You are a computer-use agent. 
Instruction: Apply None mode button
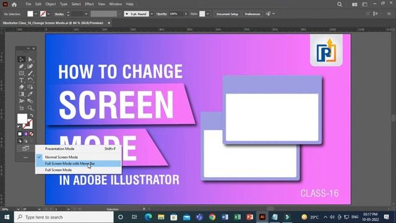32,134
